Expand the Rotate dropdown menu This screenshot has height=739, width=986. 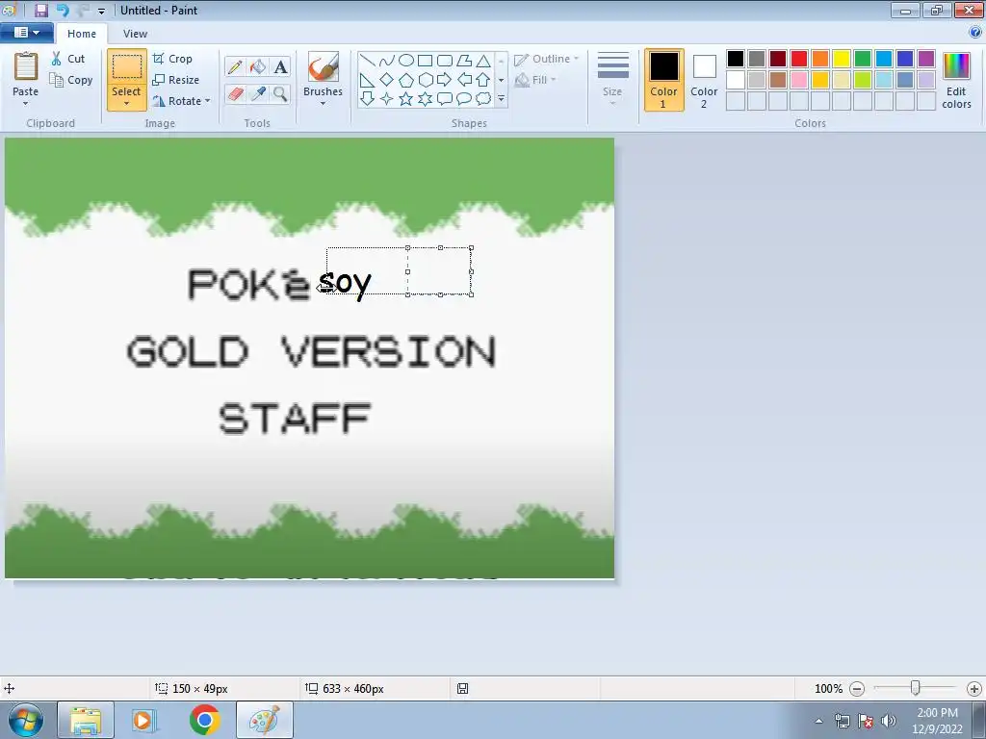pos(208,101)
